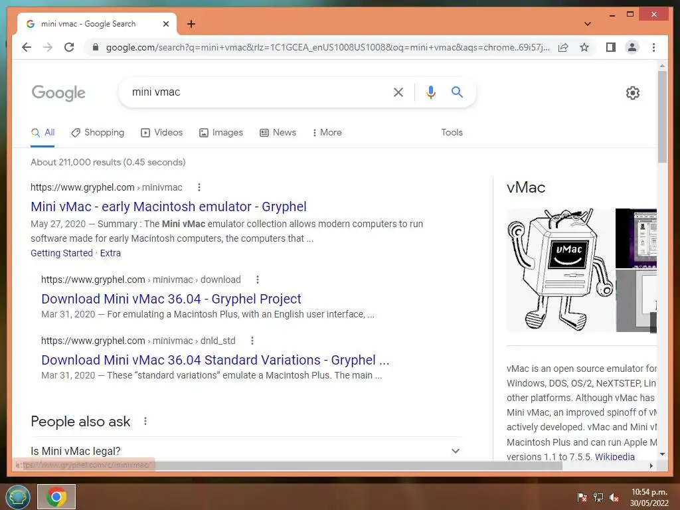Image resolution: width=680 pixels, height=510 pixels.
Task: Click the vertical scrollbar thumb
Action: point(662,117)
